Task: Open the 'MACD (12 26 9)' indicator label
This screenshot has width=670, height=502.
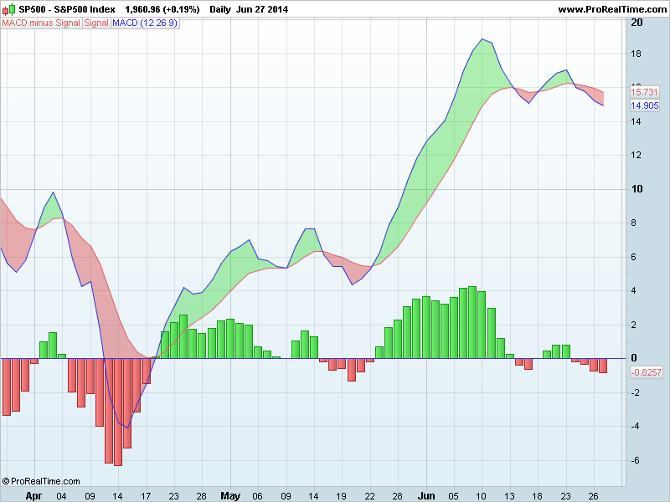Action: [145, 23]
